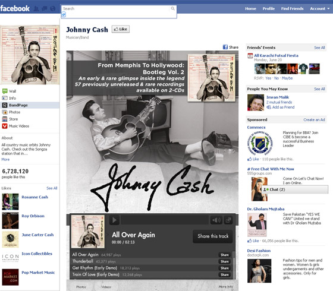Toggle the player volume speaker icon

(216, 220)
